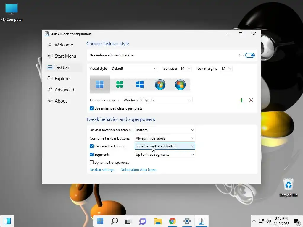303x227 pixels.
Task: Open Taskbar settings link
Action: coord(102,170)
